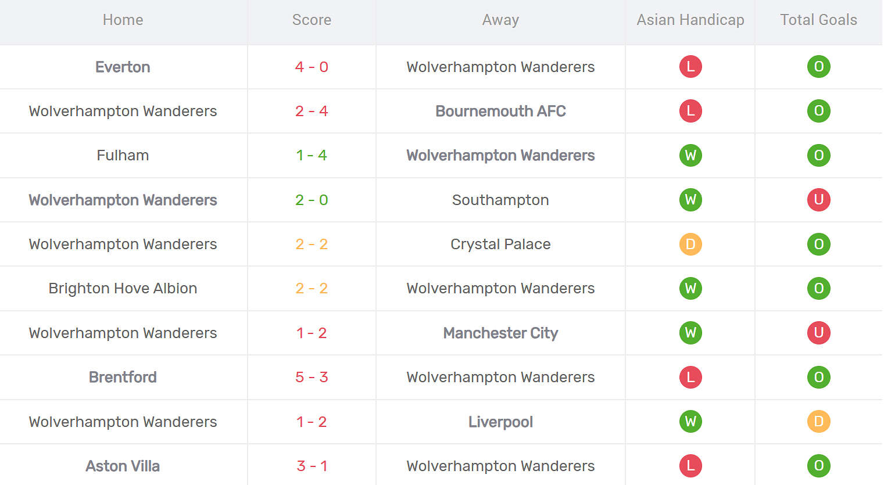The image size is (884, 485).
Task: Open the Brighton Hove Albion team link
Action: [x=123, y=289]
